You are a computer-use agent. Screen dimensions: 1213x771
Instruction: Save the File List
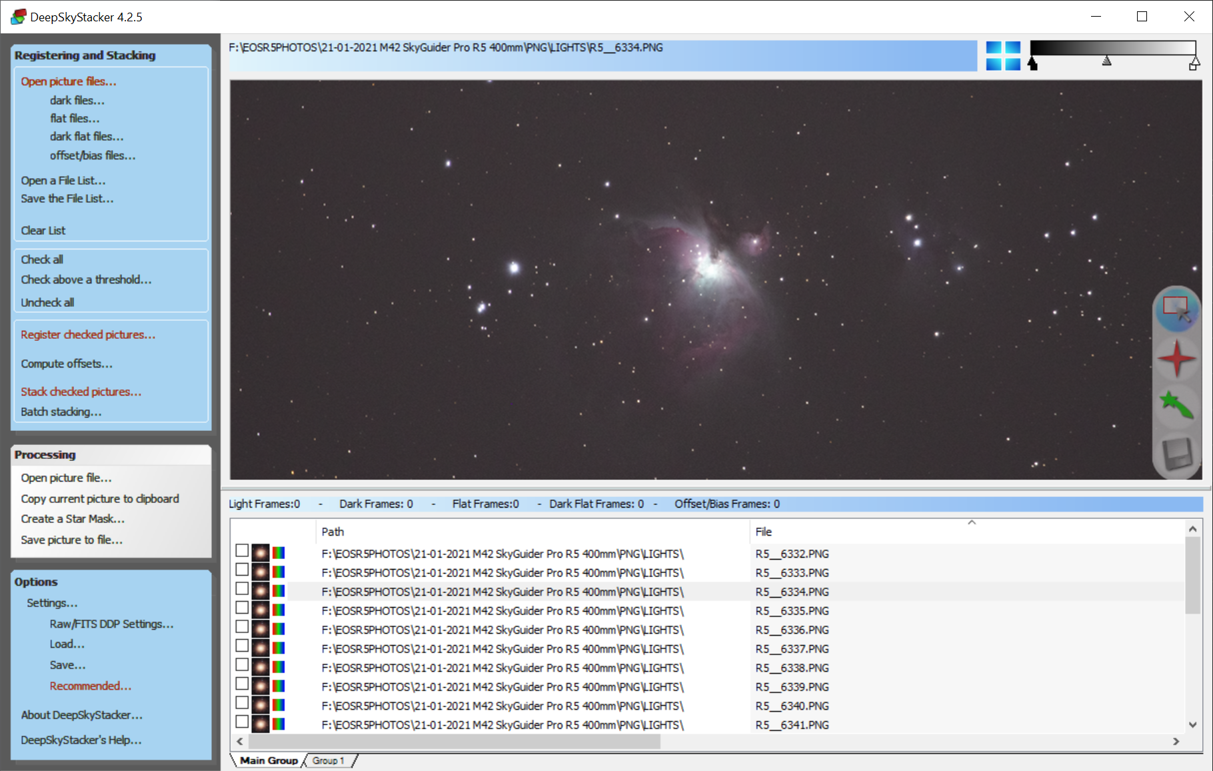click(67, 199)
